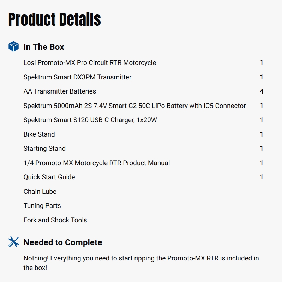
Task: Click the Product Details heading
Action: pyautogui.click(x=54, y=19)
